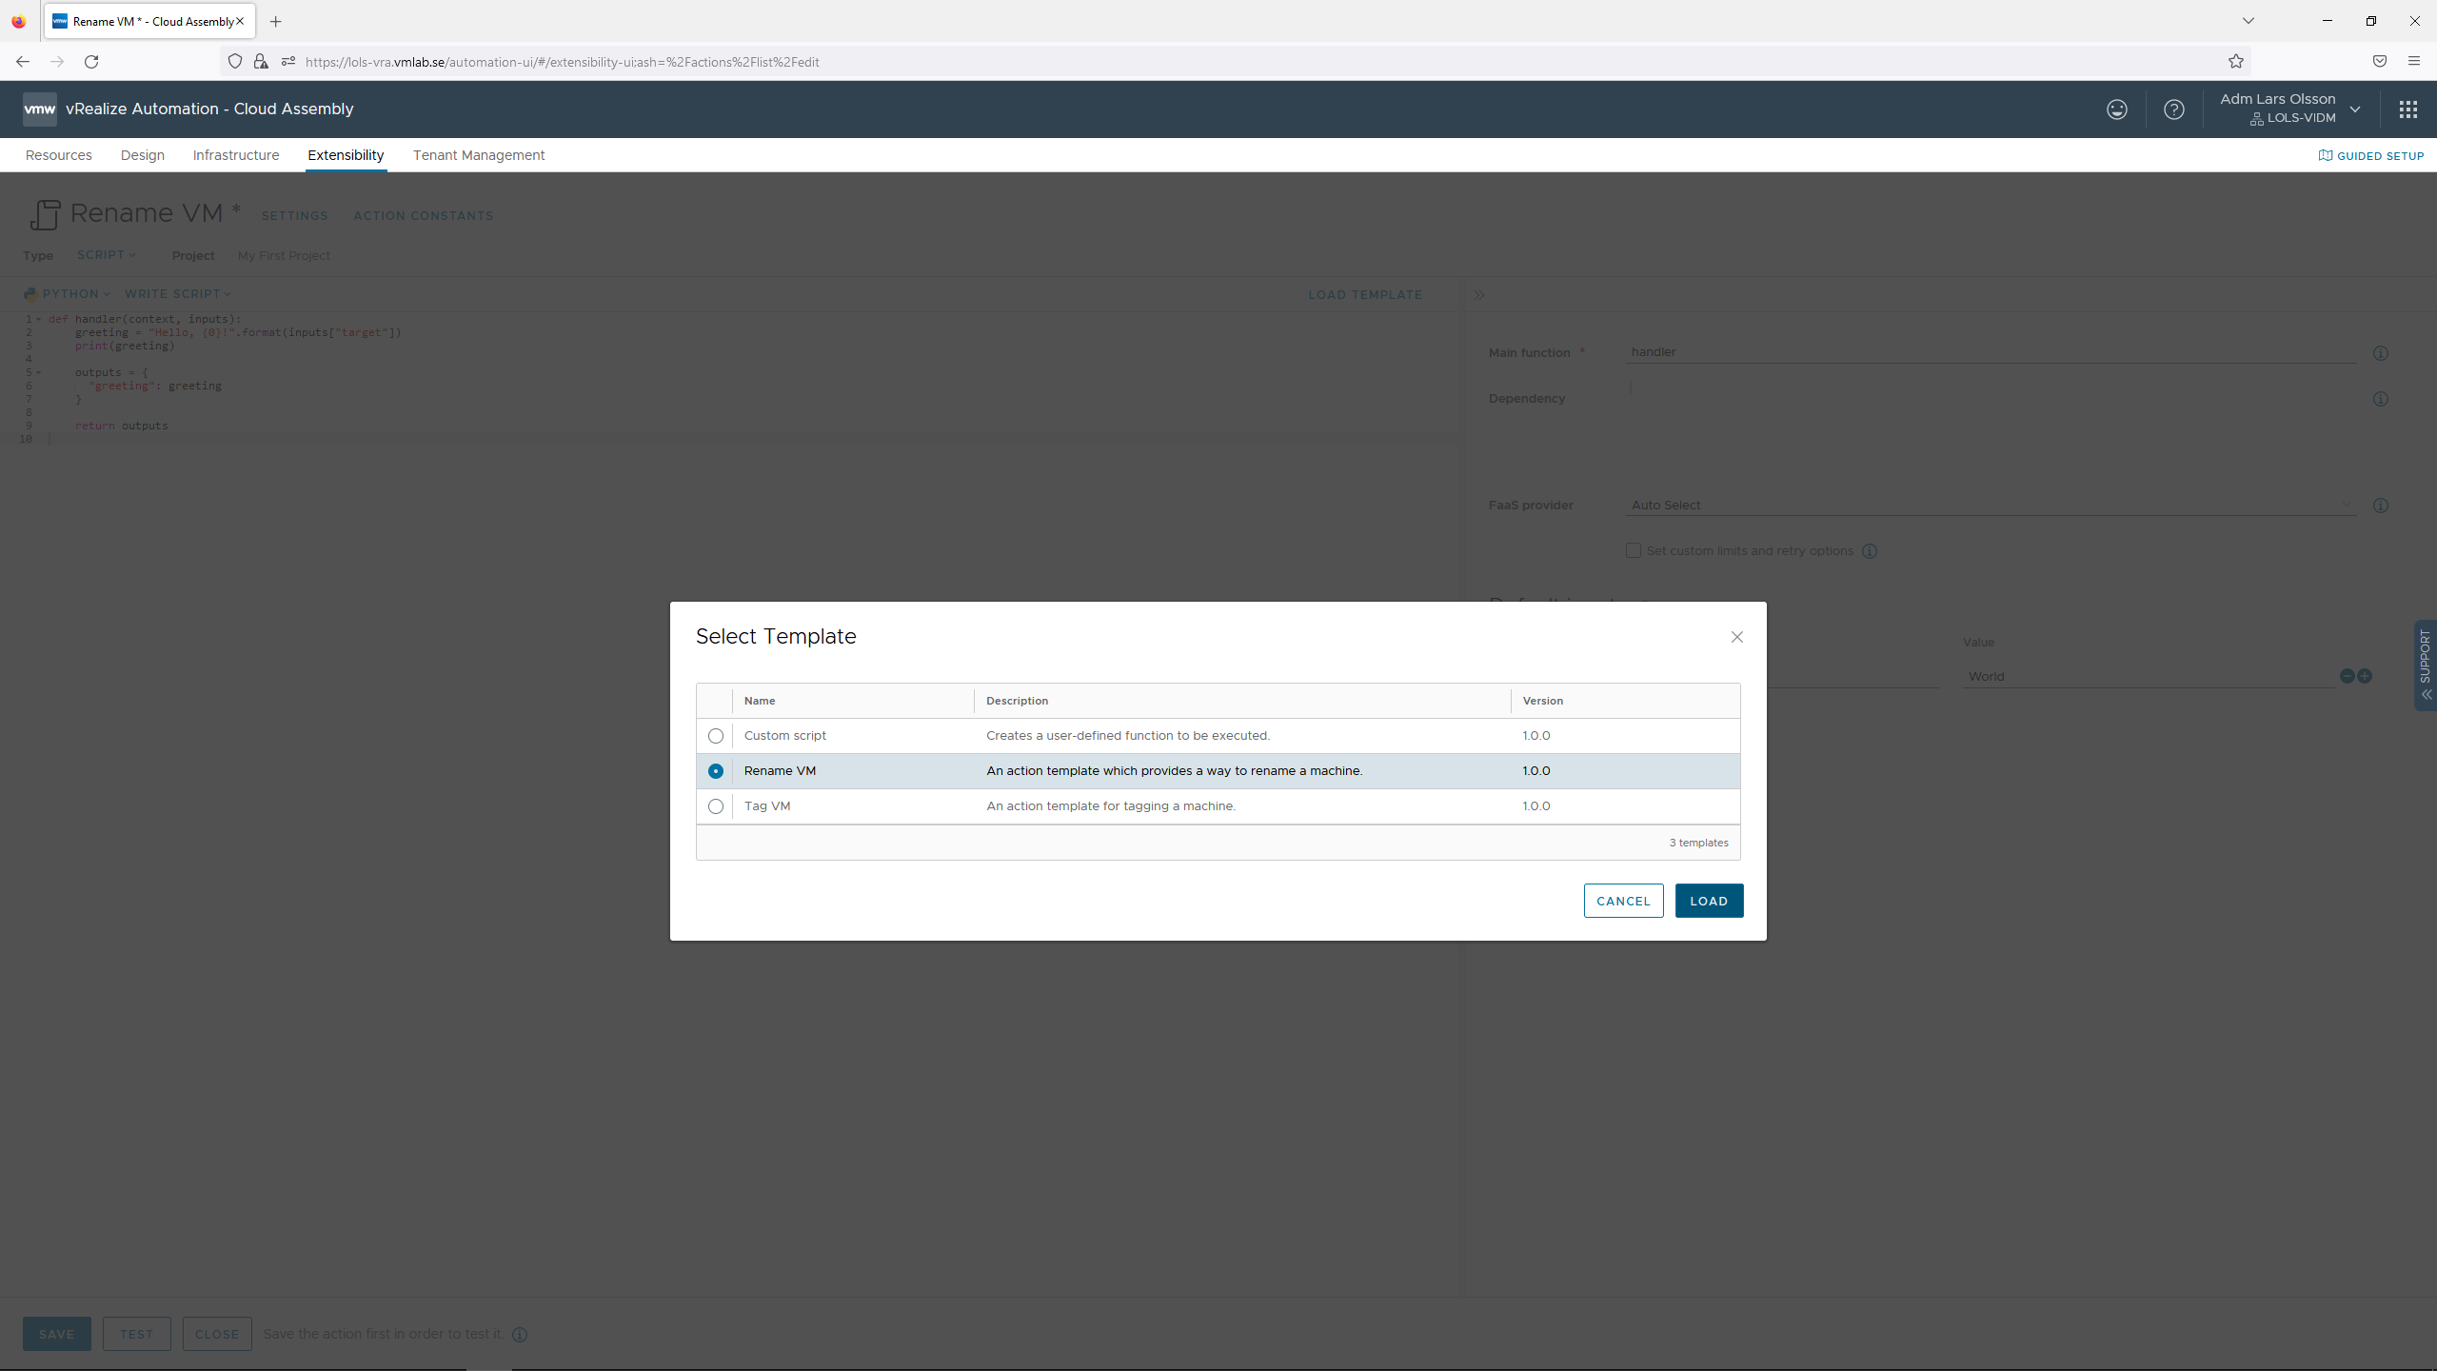Viewport: 2437px width, 1371px height.
Task: Open ACTION CONSTANTS link
Action: coord(424,216)
